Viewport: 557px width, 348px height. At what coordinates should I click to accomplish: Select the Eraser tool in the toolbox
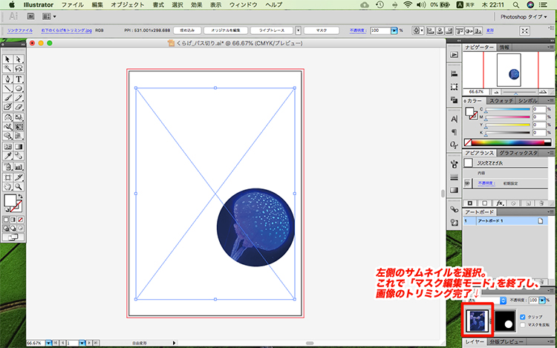[18, 108]
